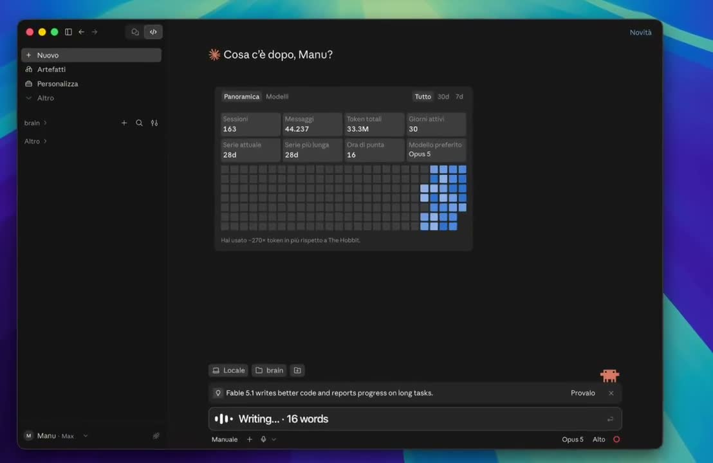Open Personalizza in the sidebar

pos(91,84)
